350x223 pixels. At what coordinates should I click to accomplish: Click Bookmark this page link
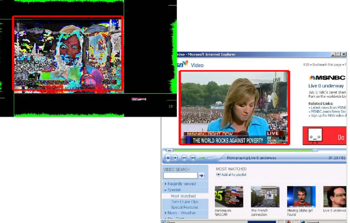(x=327, y=65)
